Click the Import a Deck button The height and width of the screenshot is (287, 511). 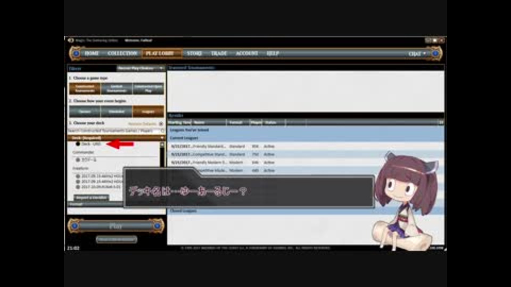point(91,198)
